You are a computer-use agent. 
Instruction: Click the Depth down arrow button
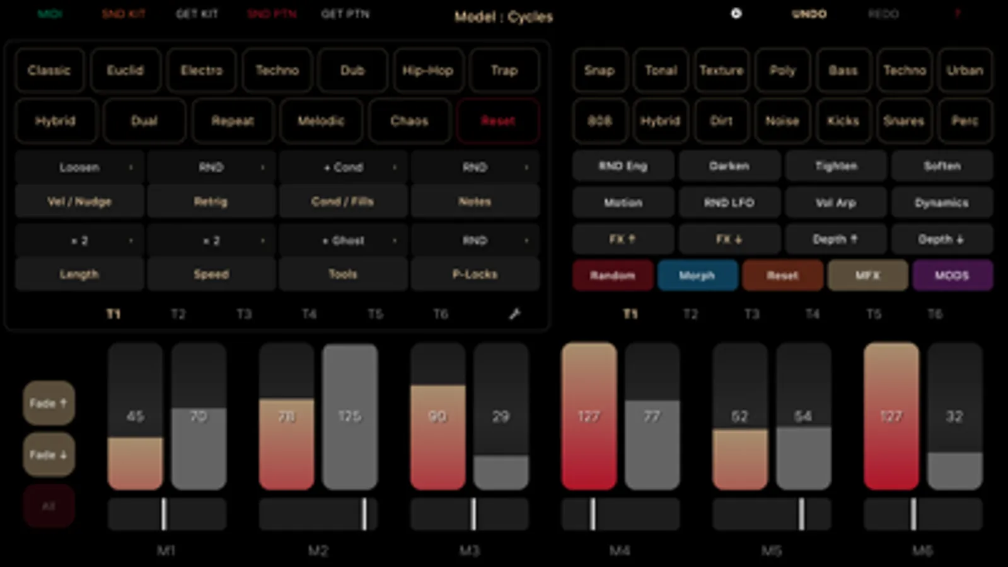(x=942, y=239)
